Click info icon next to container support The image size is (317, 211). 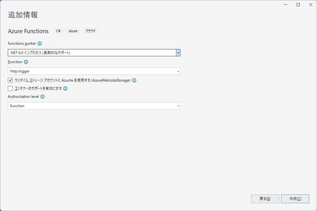point(65,88)
